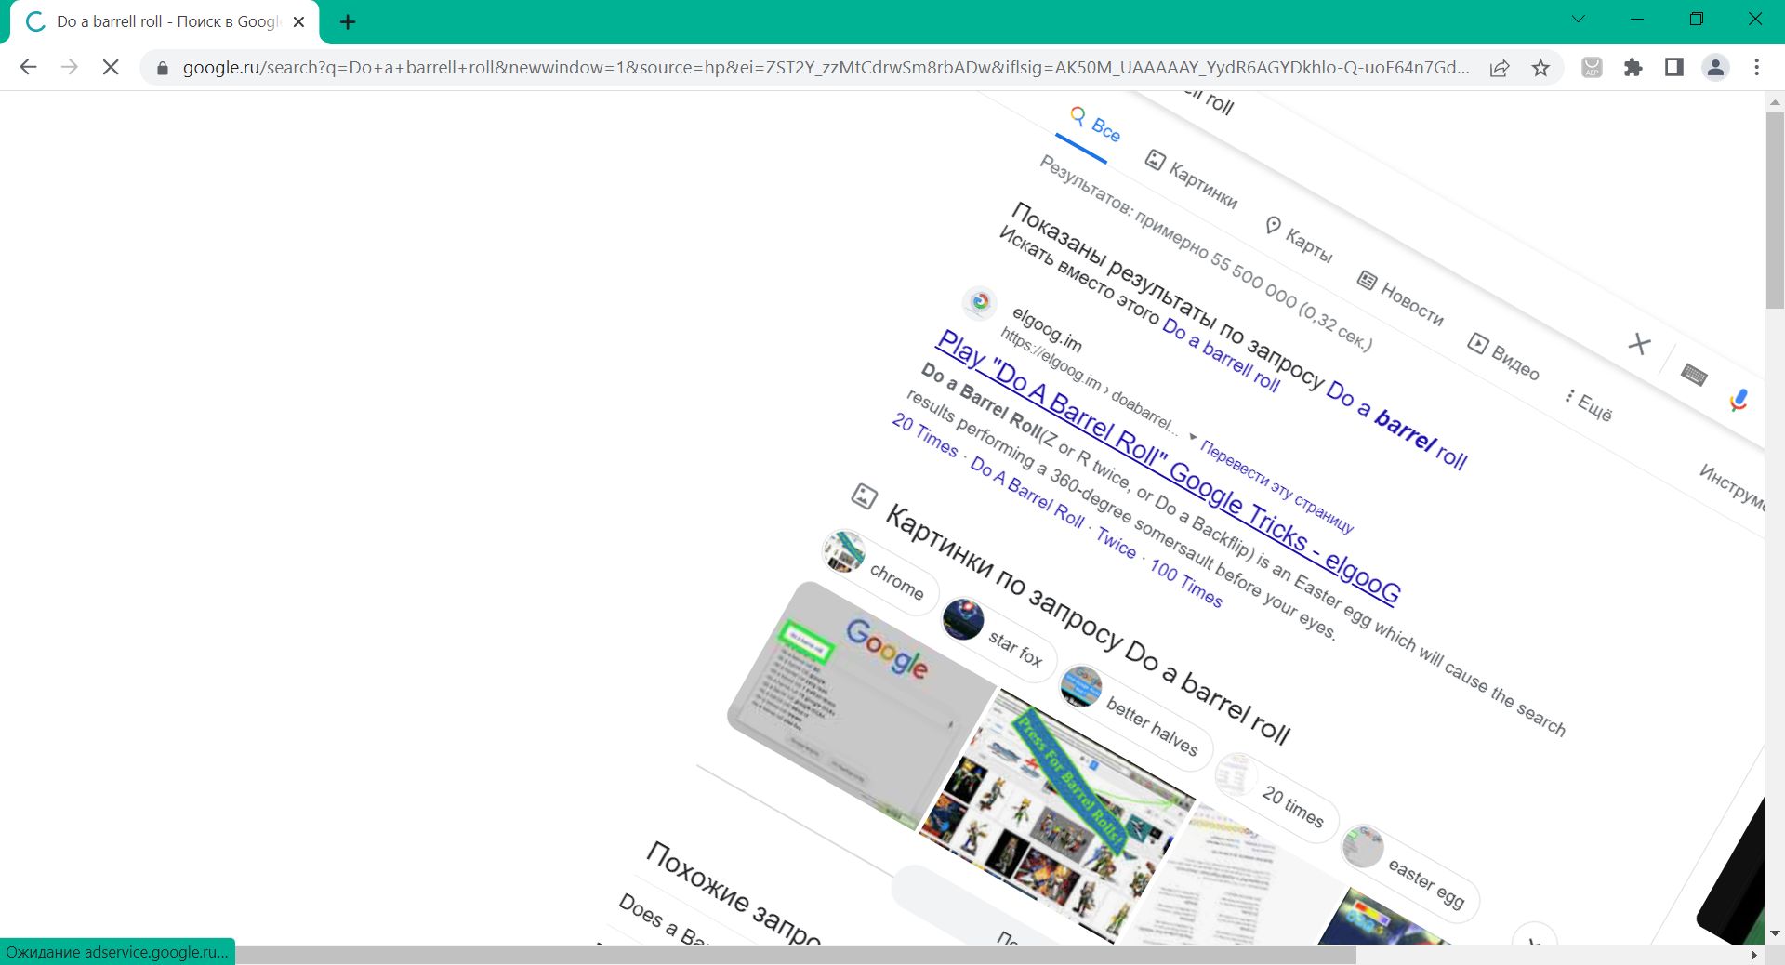
Task: Open the Press For Barrel Rolls thumbnail
Action: (x=1057, y=815)
